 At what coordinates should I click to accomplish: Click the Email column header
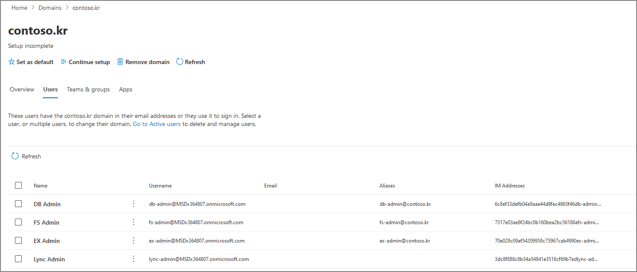270,186
